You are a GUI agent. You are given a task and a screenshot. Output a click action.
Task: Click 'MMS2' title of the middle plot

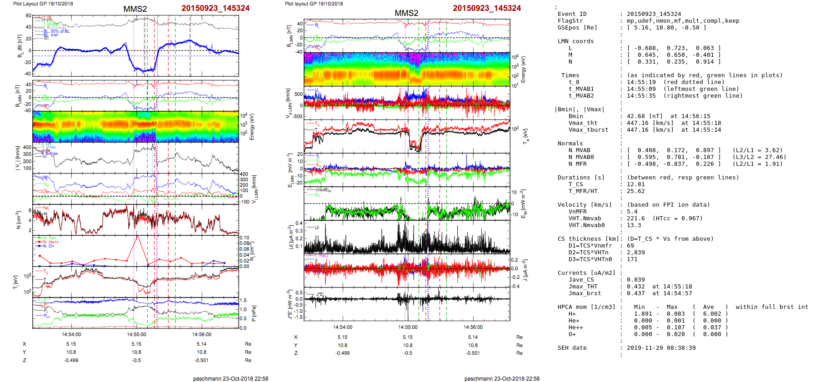[406, 13]
